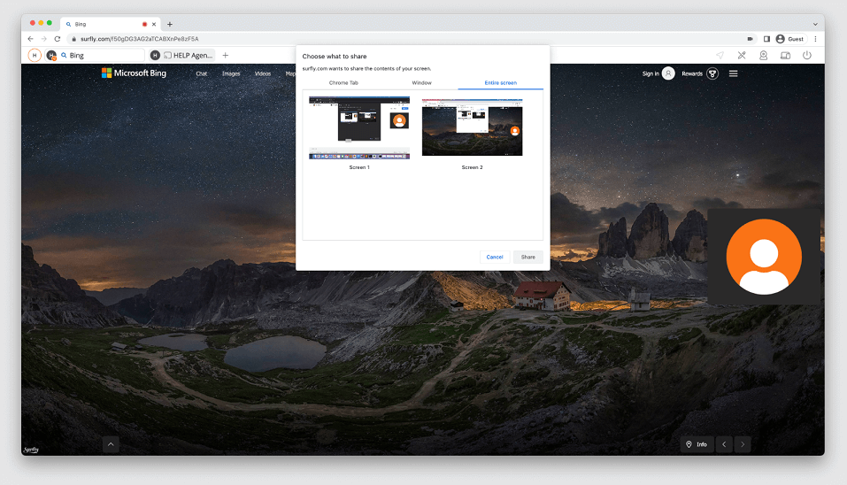This screenshot has height=485, width=847.
Task: Open Bing Videos link
Action: [263, 73]
